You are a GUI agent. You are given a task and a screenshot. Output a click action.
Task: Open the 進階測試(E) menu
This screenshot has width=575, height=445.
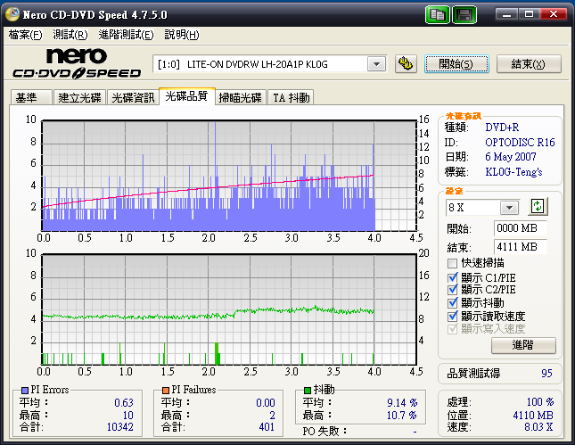pos(127,35)
